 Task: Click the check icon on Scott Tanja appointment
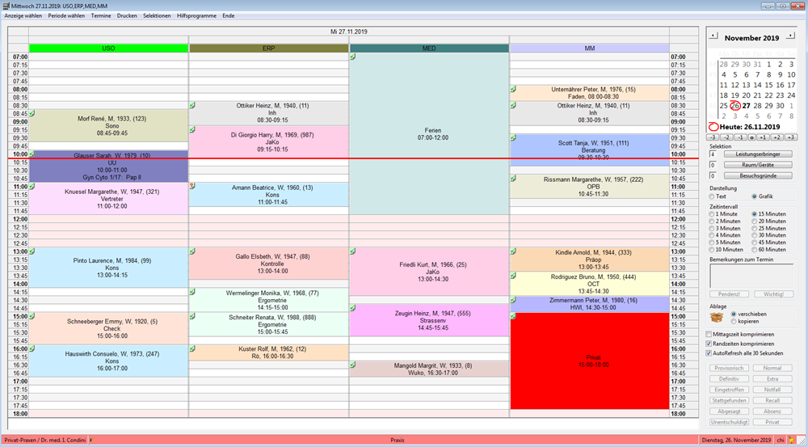[513, 137]
